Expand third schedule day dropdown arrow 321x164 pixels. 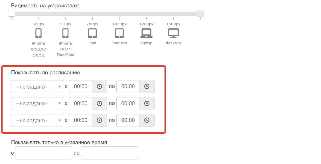click(x=60, y=120)
